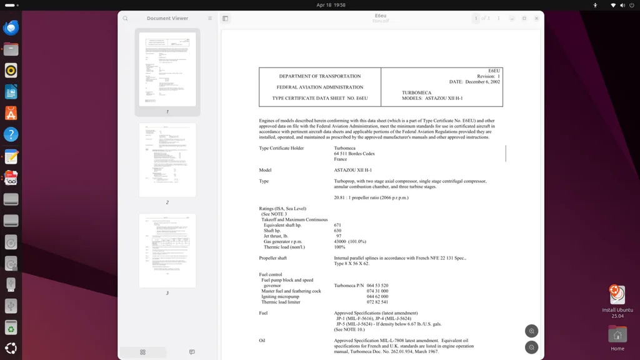Open the system volume status menu
The image size is (640, 360).
[622, 5]
